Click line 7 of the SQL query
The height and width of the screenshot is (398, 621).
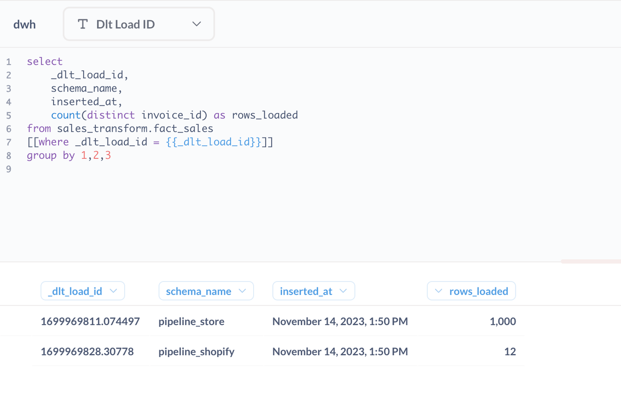[150, 142]
